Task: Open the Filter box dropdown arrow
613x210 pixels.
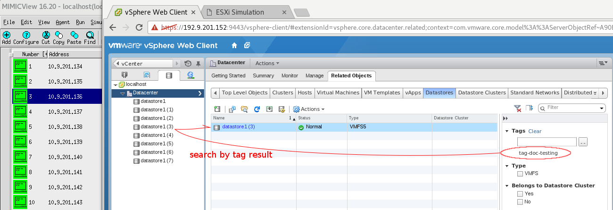Action: (602, 109)
